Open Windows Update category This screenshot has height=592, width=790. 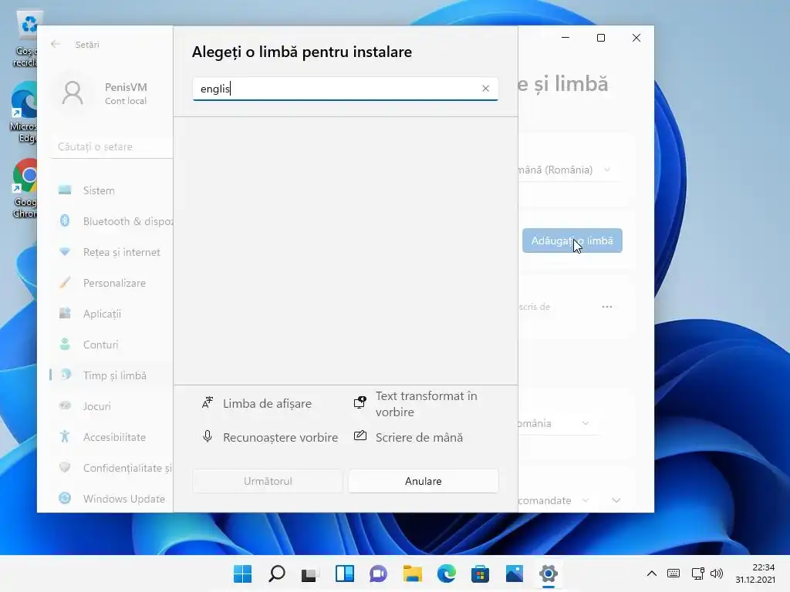pos(112,499)
